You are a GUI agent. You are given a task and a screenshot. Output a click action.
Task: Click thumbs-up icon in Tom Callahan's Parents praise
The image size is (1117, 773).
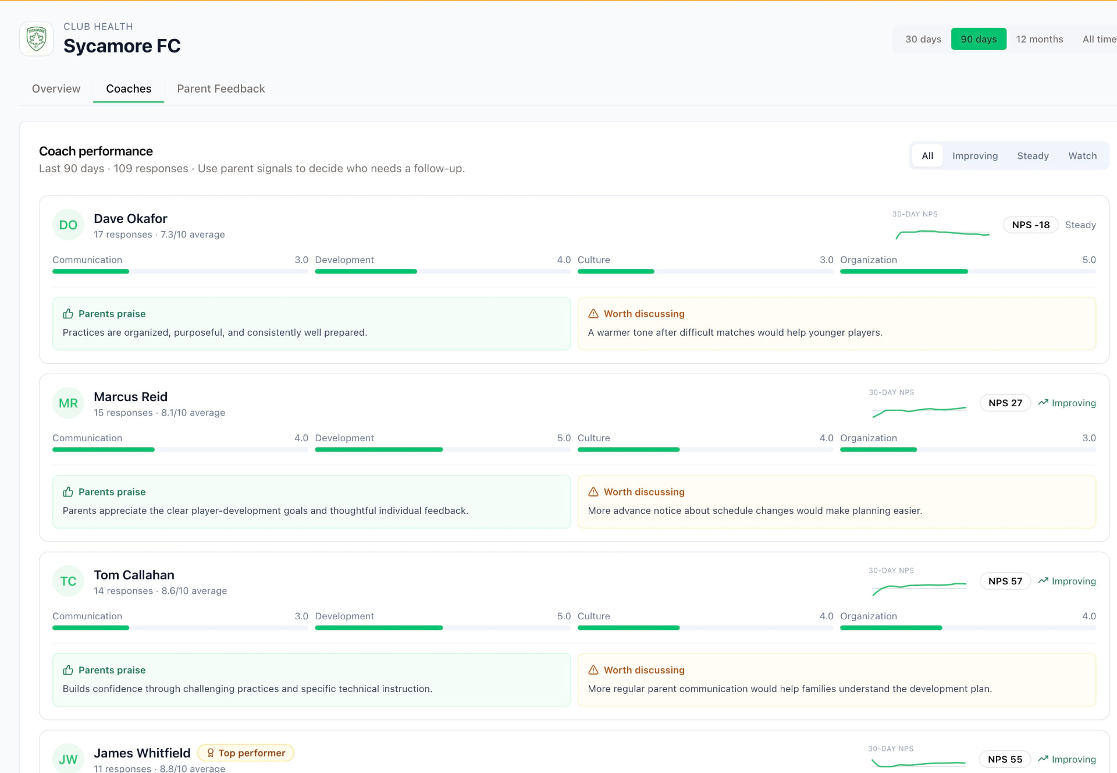click(68, 670)
